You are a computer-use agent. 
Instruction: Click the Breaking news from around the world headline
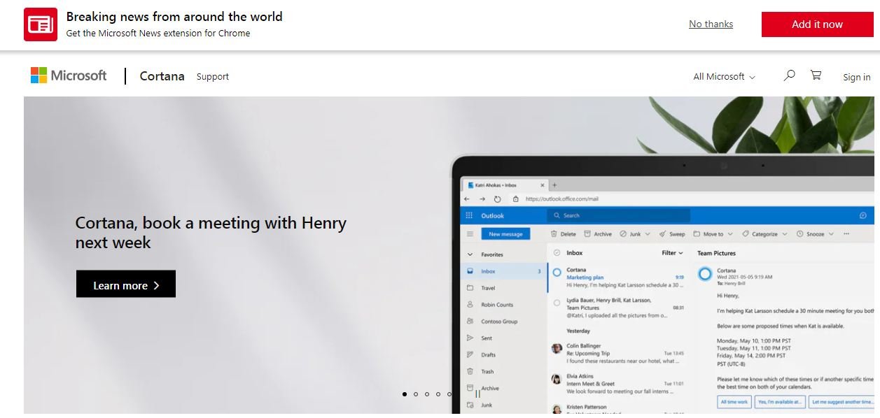tap(174, 16)
